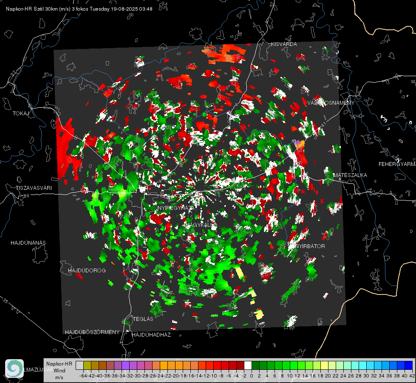416x383 pixels.
Task: Click the Napkor-HR Wind m/s legend title
Action: click(59, 371)
